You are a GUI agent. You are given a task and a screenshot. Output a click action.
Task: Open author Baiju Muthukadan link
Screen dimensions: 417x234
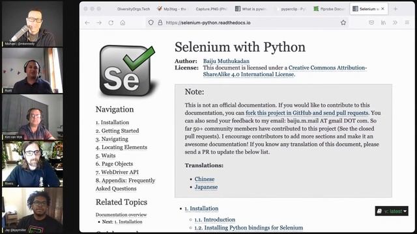tap(226, 61)
